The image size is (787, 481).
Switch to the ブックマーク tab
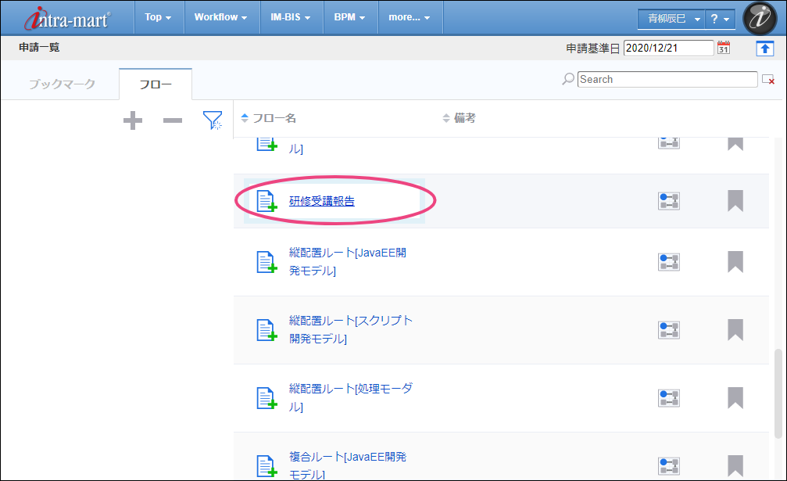(62, 84)
